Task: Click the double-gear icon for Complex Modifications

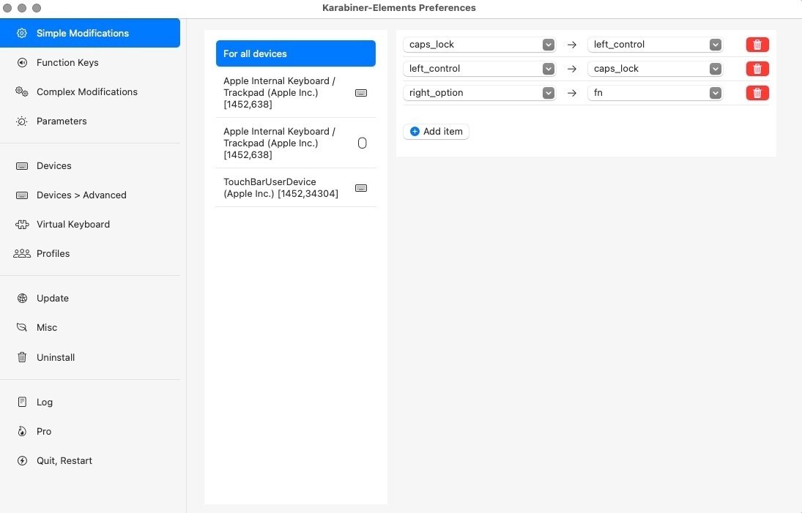Action: [21, 91]
